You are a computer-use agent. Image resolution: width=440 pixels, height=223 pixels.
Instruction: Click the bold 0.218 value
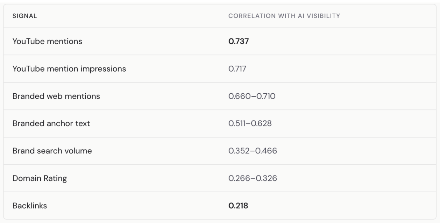(x=238, y=206)
